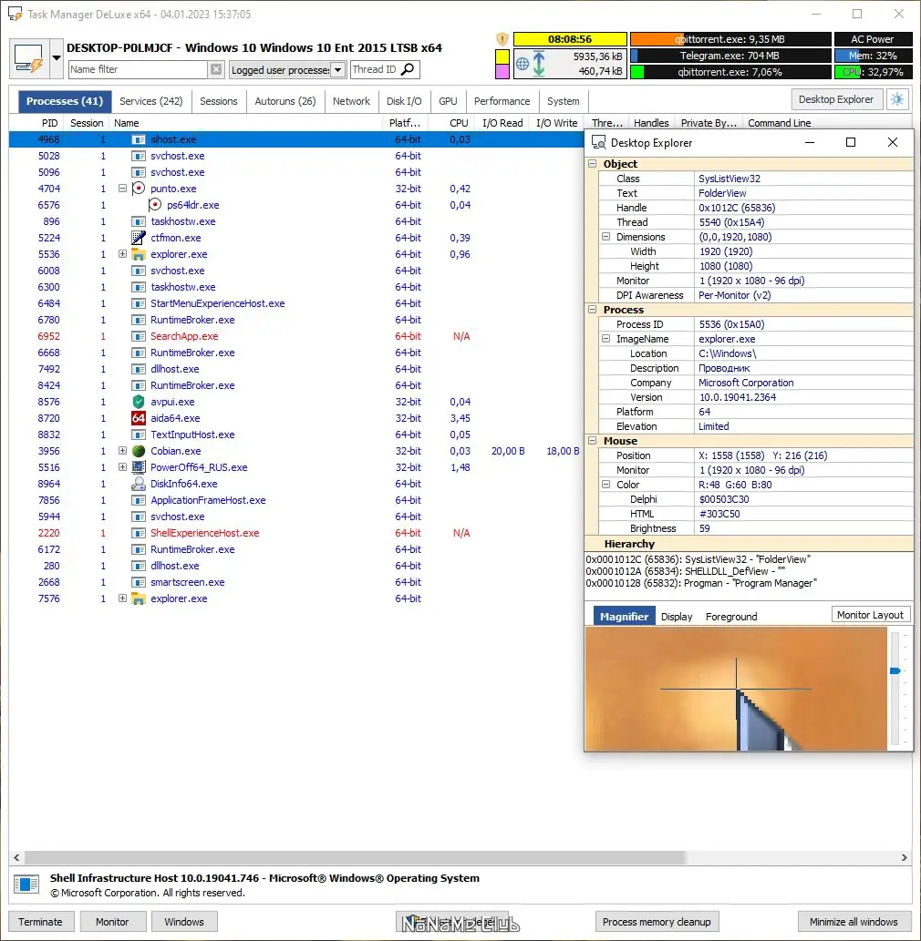Click the sihost.exe window icon

pos(139,139)
